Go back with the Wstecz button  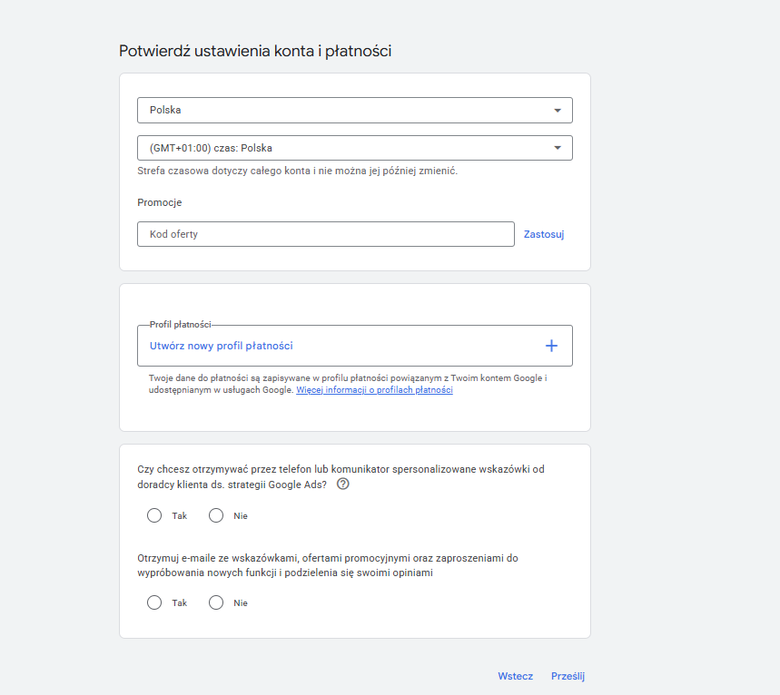point(515,676)
